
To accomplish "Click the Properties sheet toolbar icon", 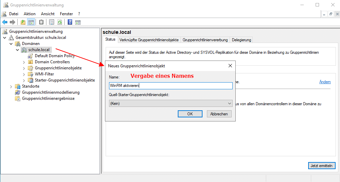I will pyautogui.click(x=51, y=22).
